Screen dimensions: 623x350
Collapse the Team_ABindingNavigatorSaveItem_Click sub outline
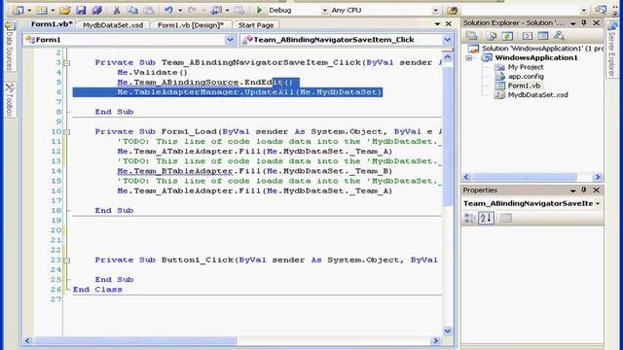pyautogui.click(x=67, y=62)
